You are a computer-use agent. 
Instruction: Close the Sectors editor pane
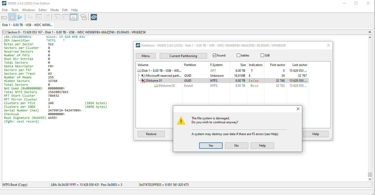pyautogui.click(x=370, y=32)
